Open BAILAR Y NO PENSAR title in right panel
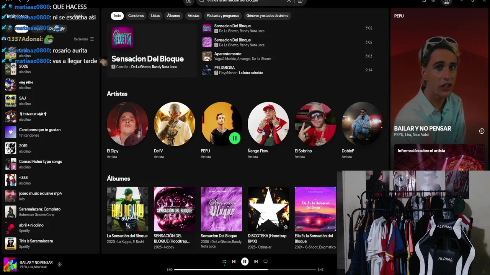 click(x=423, y=128)
